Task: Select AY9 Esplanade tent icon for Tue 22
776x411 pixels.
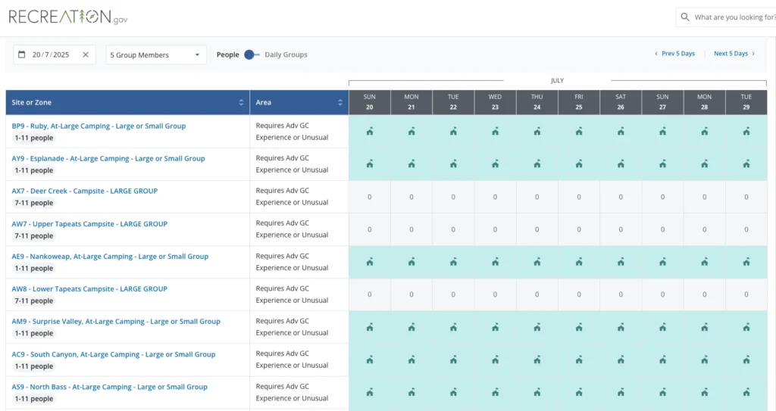Action: [453, 164]
